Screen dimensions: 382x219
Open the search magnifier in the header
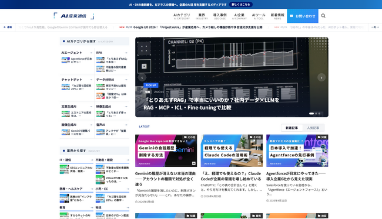point(323,16)
